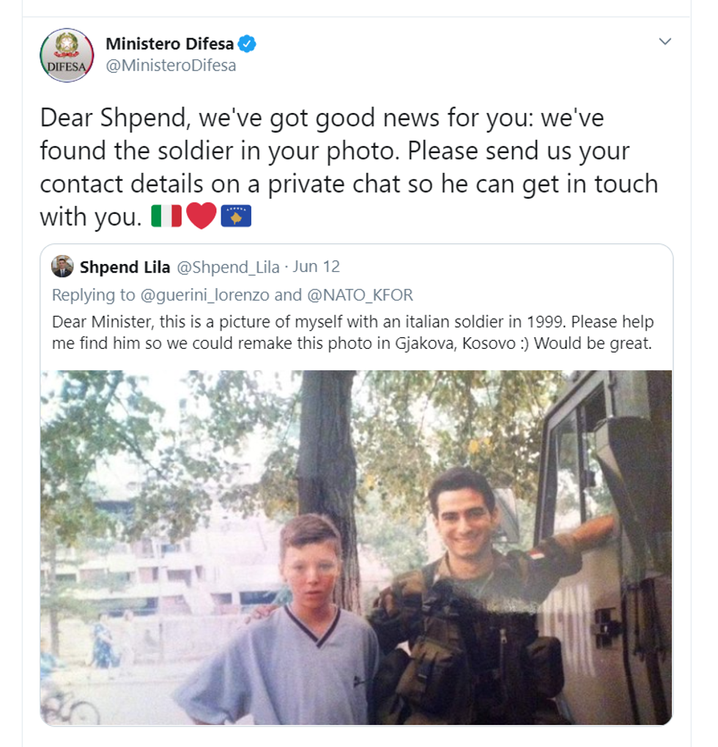Open the Ministero Difesa display name
Screen dimensions: 718x747
[169, 44]
